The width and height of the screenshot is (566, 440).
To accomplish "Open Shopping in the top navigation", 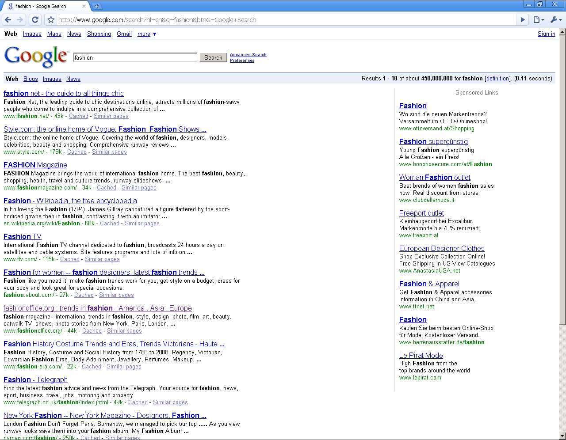I will click(99, 34).
